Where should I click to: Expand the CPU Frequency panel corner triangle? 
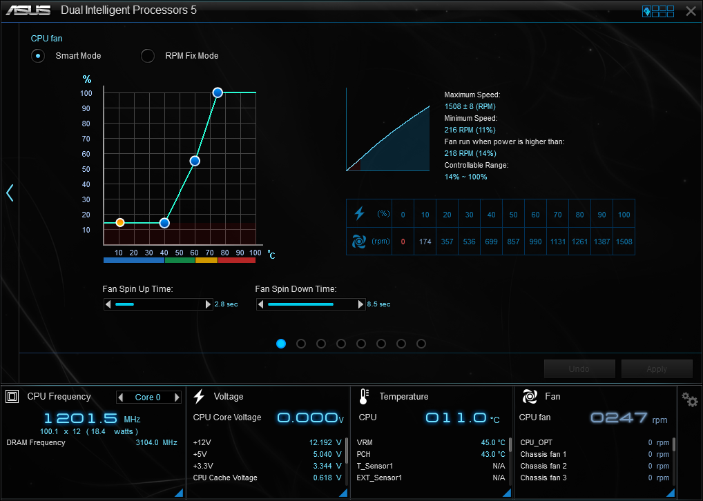(x=178, y=493)
